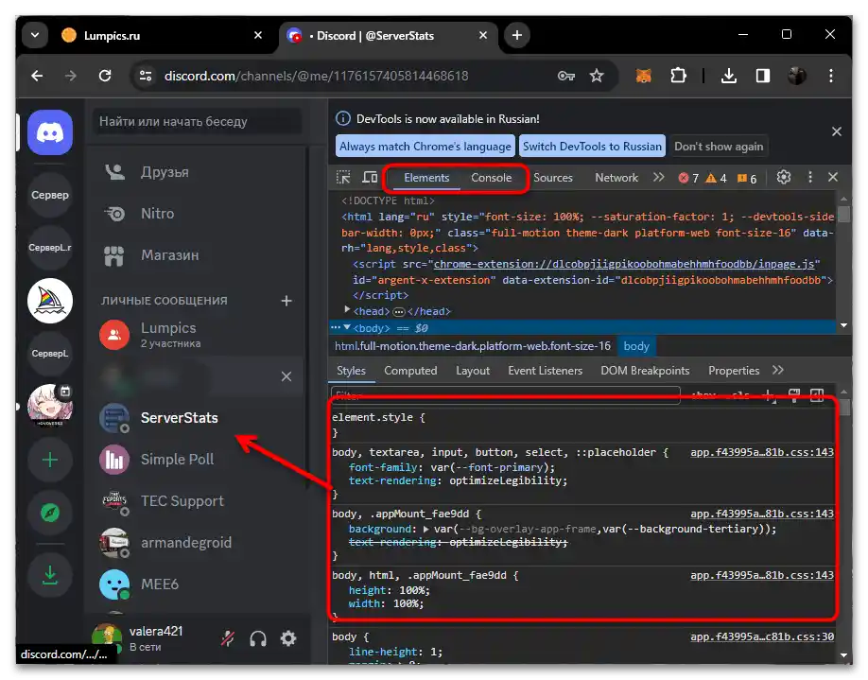Image resolution: width=868 pixels, height=680 pixels.
Task: Switch to the Console tab
Action: pyautogui.click(x=491, y=178)
